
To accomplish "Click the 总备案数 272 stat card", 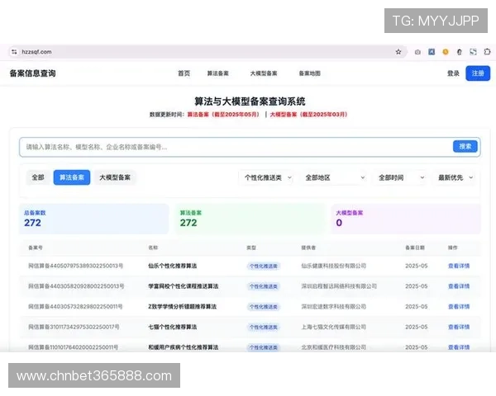I will [x=93, y=219].
